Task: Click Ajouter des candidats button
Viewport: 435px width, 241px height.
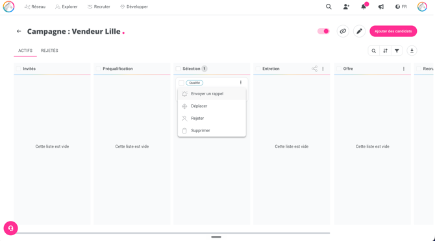Action: 393,31
